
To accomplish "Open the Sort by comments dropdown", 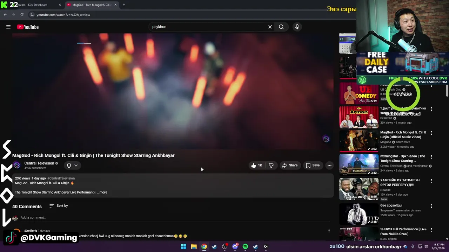I will 59,205.
